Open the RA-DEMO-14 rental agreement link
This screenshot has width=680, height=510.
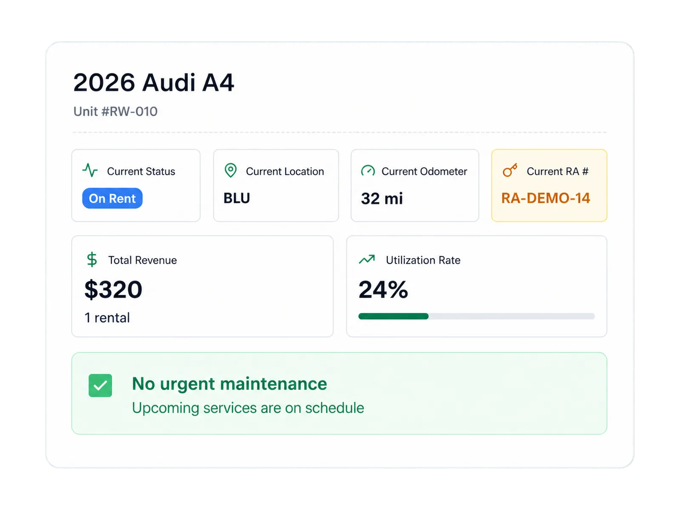[x=546, y=198]
